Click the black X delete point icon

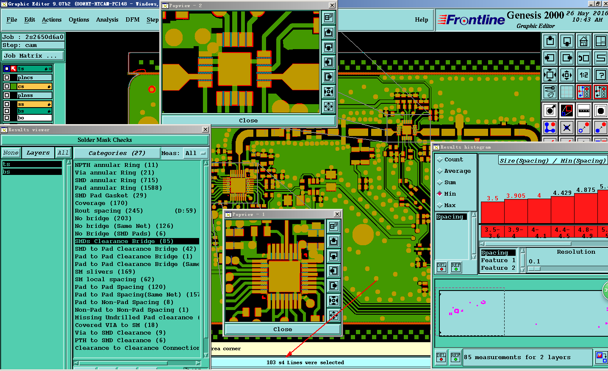point(567,127)
